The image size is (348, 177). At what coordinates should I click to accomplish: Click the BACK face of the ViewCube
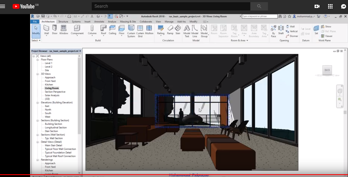(x=327, y=70)
